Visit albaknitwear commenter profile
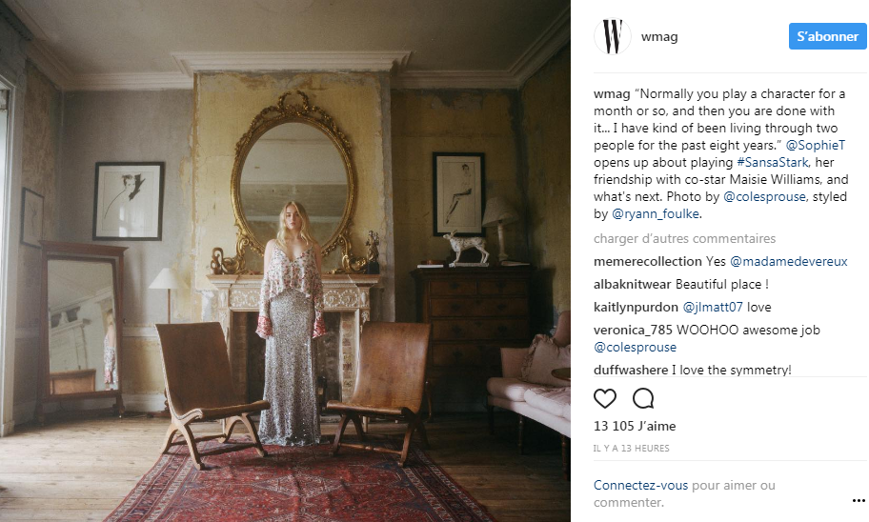This screenshot has width=869, height=522. (633, 284)
